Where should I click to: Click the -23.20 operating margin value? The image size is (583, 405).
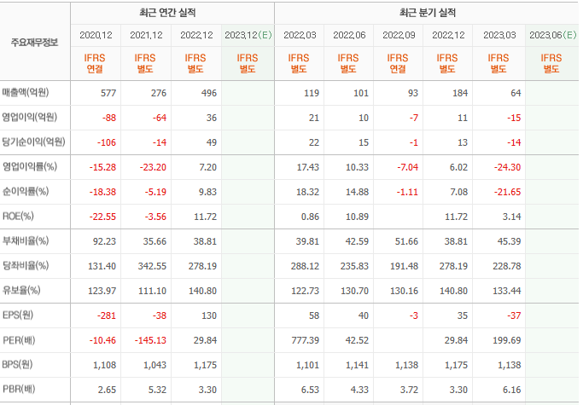[153, 167]
